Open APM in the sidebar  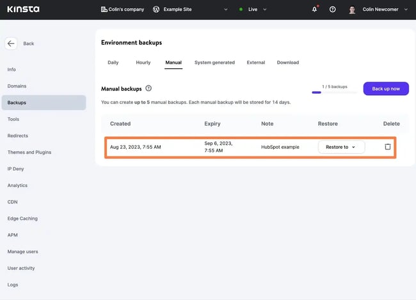point(12,235)
